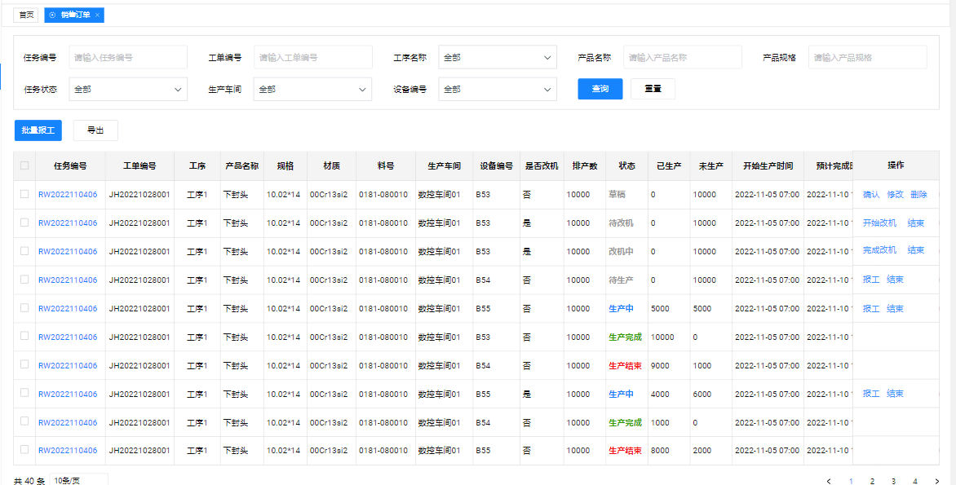The width and height of the screenshot is (956, 485).
Task: Go to the previous page with the left arrow
Action: (830, 481)
